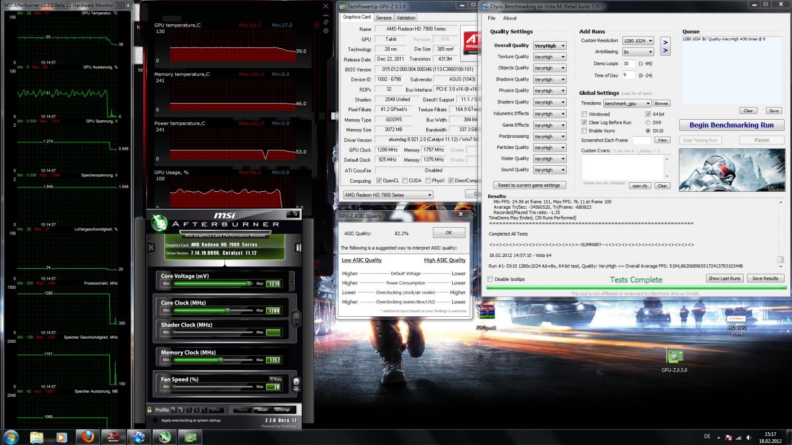
Task: Click the Demo Loops input field
Action: tap(629, 64)
